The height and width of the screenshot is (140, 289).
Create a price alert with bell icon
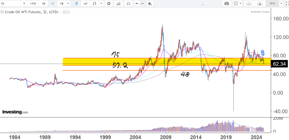tap(150, 3)
